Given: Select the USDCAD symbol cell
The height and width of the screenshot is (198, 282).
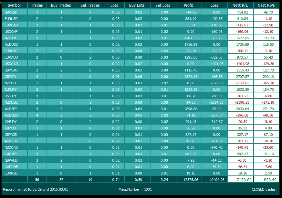Looking at the screenshot, I should (15, 64).
